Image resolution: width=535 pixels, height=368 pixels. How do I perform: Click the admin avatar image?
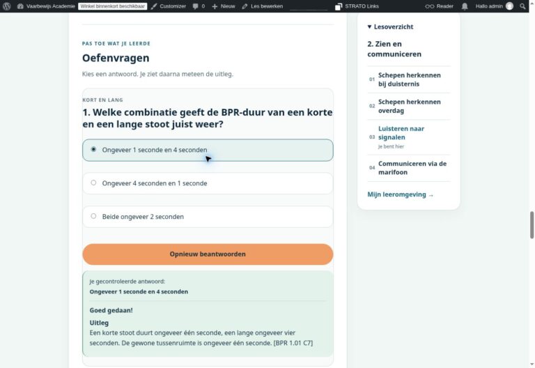point(509,6)
